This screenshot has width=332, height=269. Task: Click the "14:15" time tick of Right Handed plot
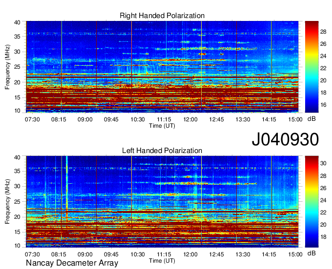(269, 119)
